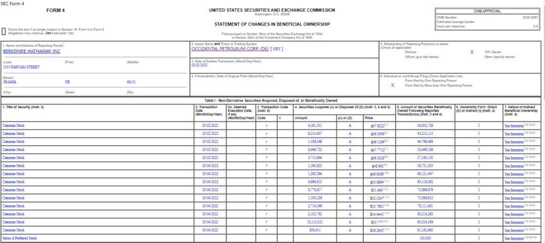
Task: Click the price $50.8964
Action: pos(377,182)
